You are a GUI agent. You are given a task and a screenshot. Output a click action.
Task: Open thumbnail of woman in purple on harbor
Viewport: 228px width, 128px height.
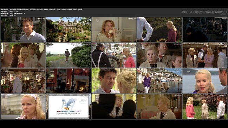[x=159, y=81]
